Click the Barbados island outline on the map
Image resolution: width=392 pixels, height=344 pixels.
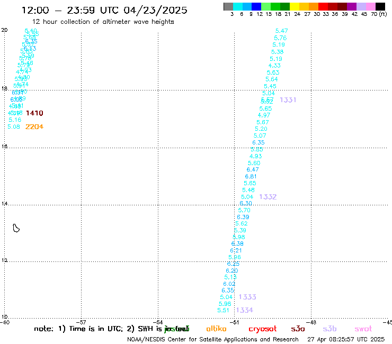point(16,228)
